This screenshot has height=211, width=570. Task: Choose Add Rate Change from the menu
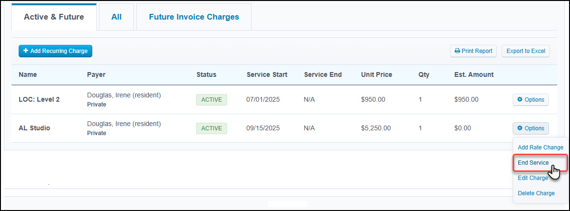pos(540,148)
